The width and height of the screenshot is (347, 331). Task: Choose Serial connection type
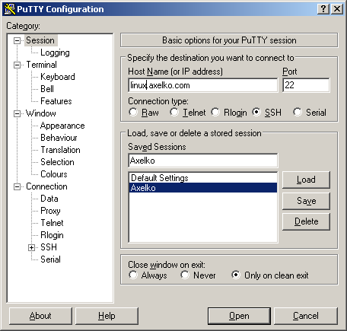coord(298,112)
